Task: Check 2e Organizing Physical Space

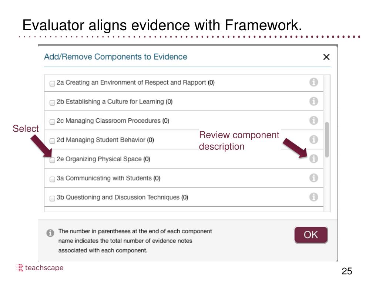Action: click(x=52, y=160)
